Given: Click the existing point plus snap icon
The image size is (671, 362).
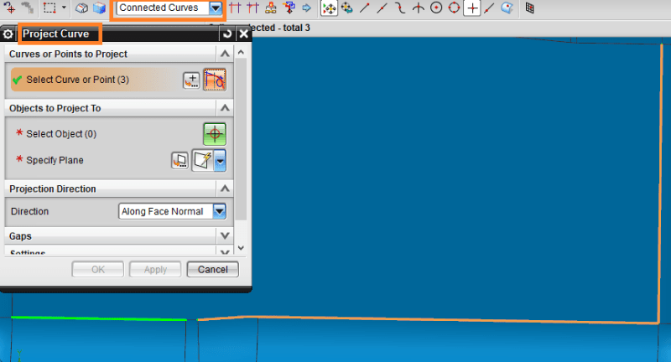Looking at the screenshot, I should (472, 8).
